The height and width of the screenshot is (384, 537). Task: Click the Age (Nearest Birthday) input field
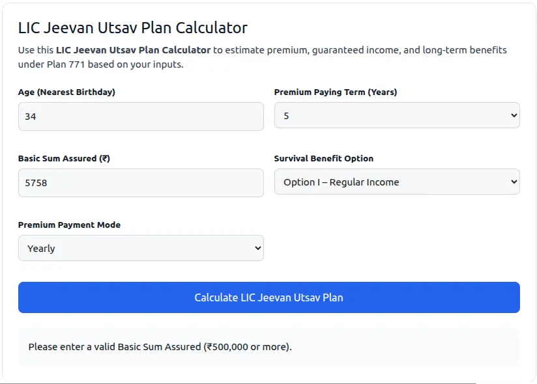141,117
